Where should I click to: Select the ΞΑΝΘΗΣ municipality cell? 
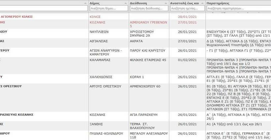tap(97, 124)
